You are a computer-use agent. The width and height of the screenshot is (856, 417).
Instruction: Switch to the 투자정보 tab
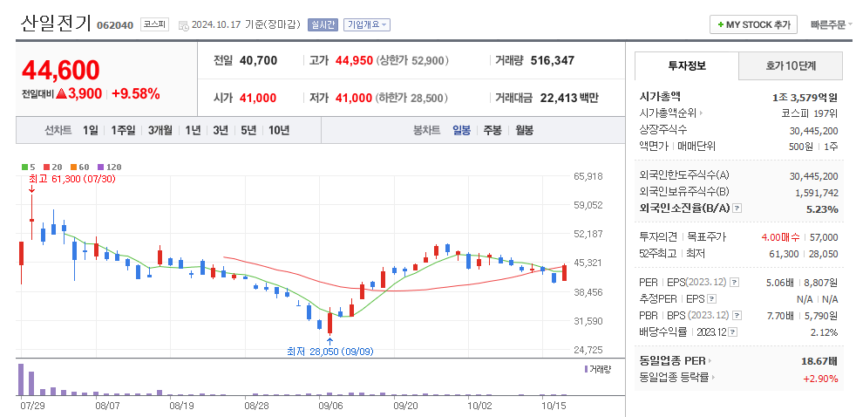(x=687, y=66)
